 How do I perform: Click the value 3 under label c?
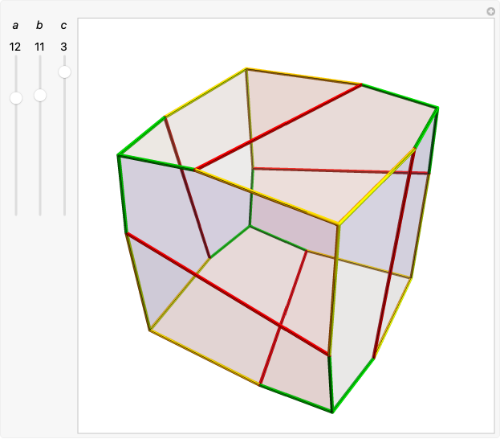63,47
